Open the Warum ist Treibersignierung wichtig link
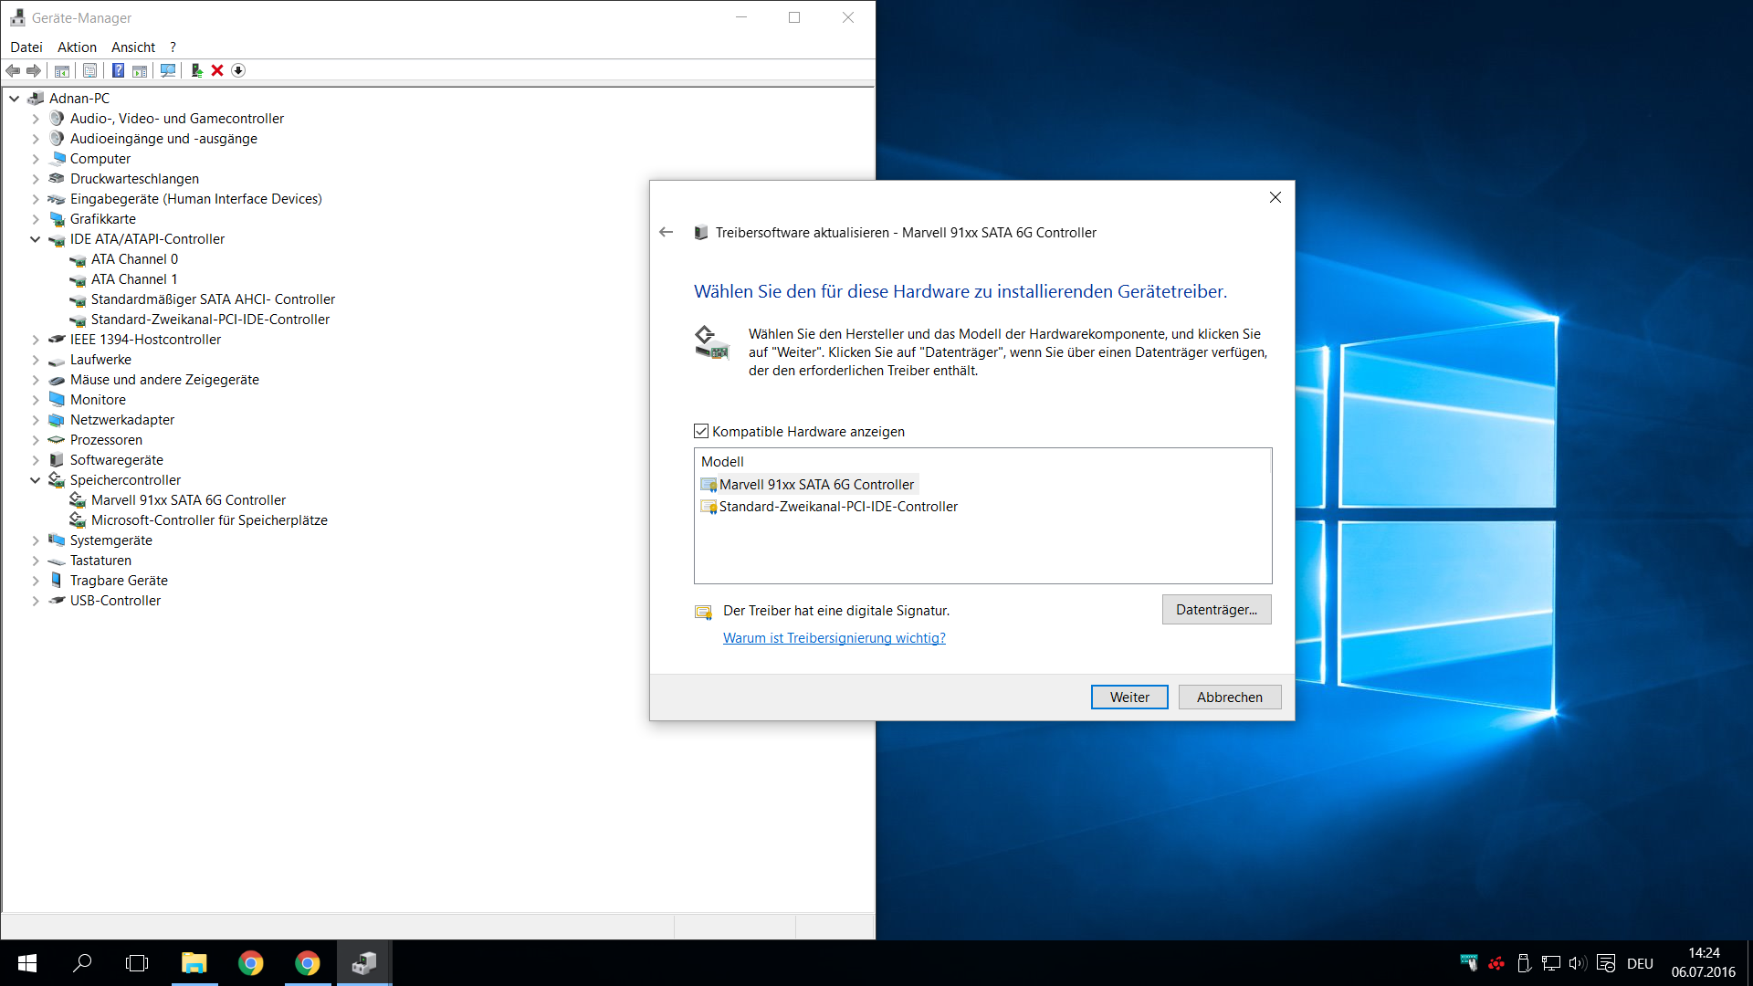Viewport: 1753px width, 986px height. pos(834,638)
